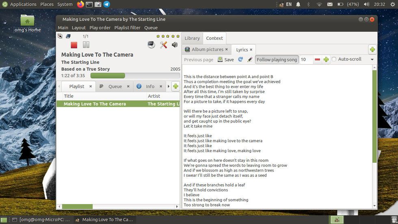The image size is (398, 224).
Task: Add a context pane with the plus button right of the Lyrics tab
Action: pyautogui.click(x=372, y=50)
